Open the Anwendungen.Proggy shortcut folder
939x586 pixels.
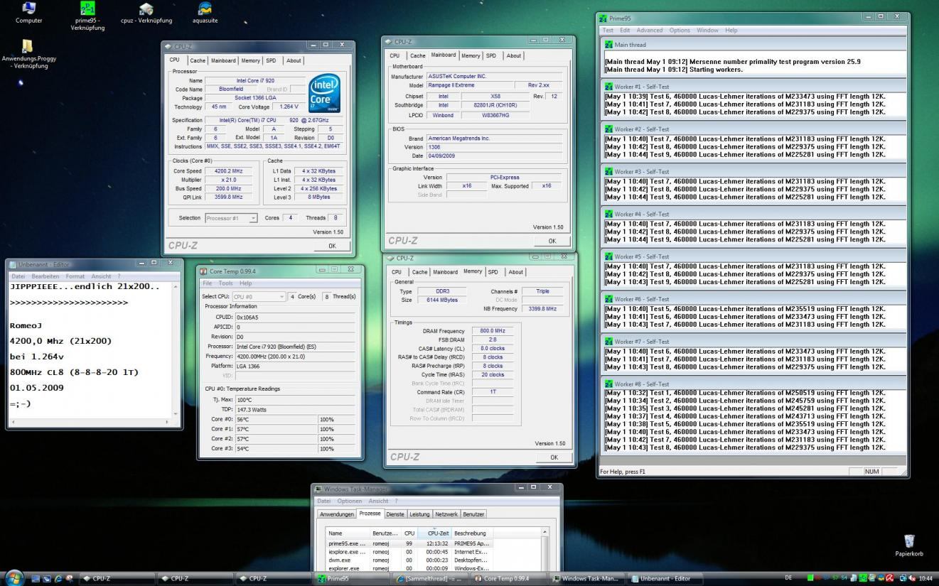tap(28, 54)
